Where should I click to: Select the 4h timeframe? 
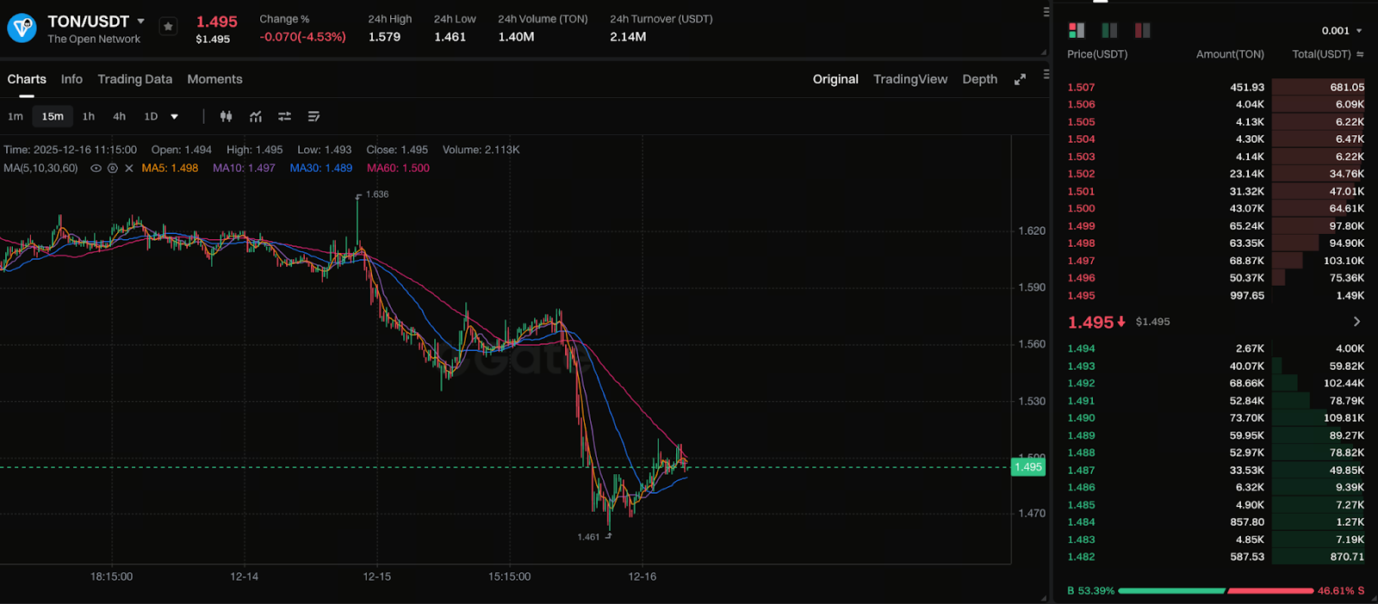point(119,116)
